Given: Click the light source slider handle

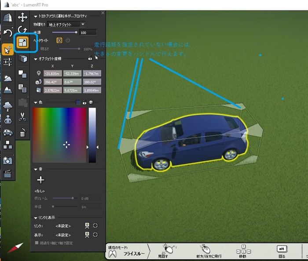Looking at the screenshot, I should (76, 33).
